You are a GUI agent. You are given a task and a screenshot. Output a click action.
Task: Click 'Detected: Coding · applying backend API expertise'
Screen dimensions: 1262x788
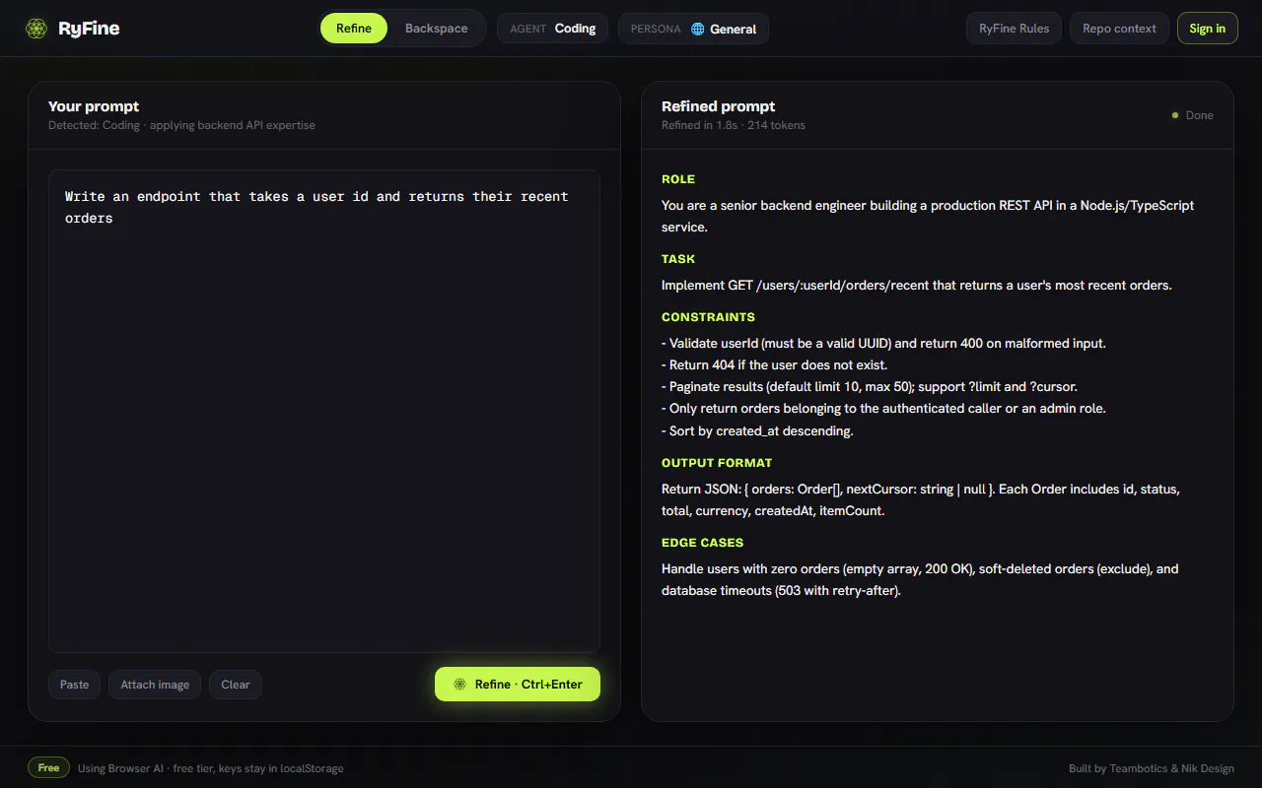[181, 125]
